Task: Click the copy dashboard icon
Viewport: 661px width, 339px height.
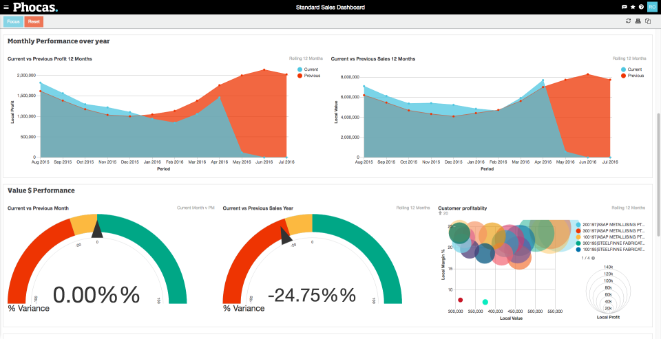Action: point(648,21)
